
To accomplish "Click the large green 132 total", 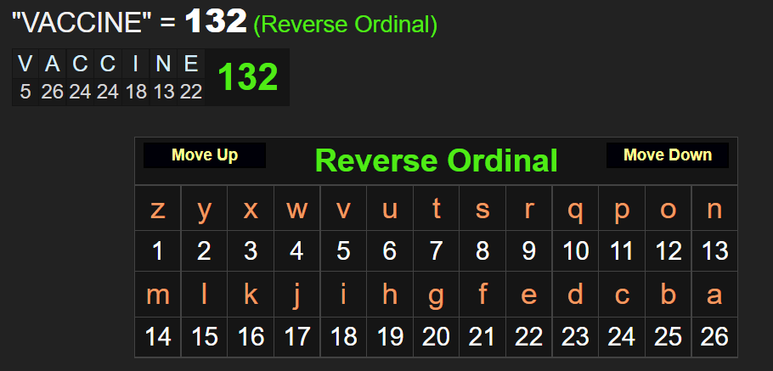I will coord(248,77).
